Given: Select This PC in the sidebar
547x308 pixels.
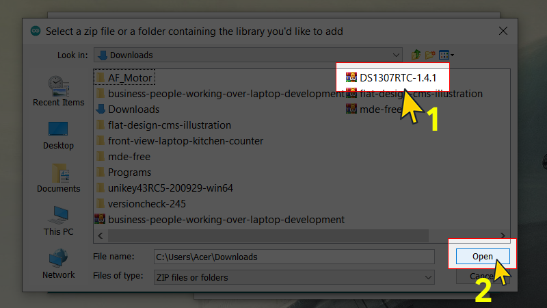Looking at the screenshot, I should (59, 221).
